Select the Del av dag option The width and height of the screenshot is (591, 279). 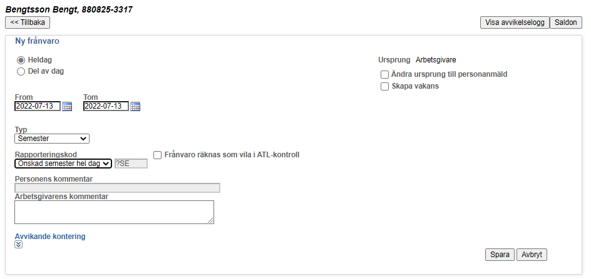[x=21, y=71]
